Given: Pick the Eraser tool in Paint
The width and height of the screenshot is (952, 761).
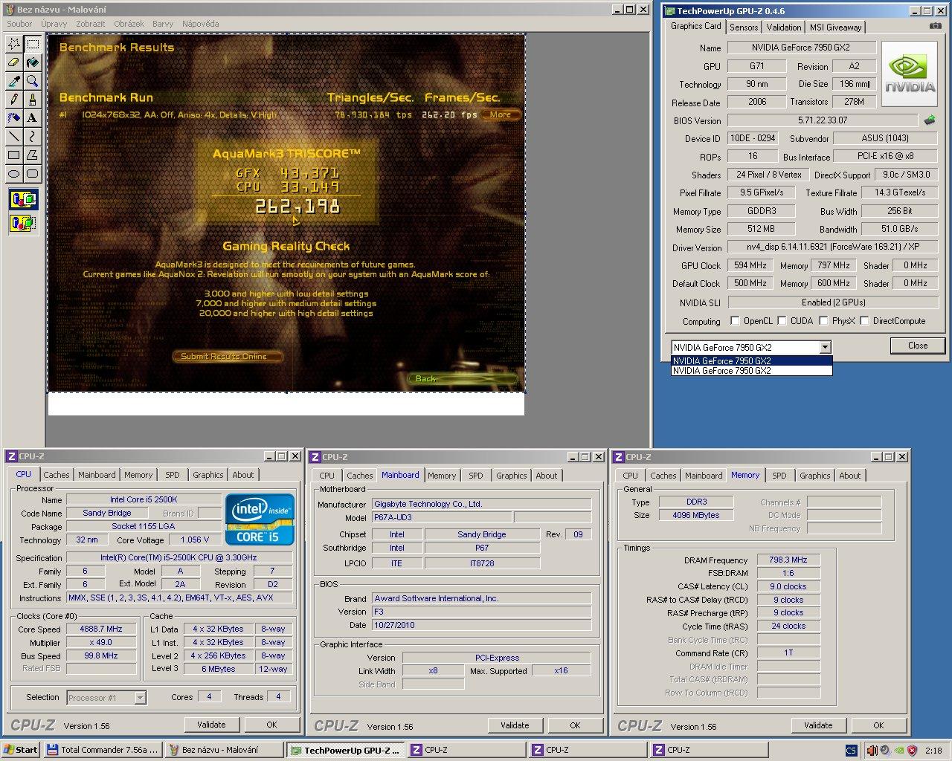Looking at the screenshot, I should [14, 62].
